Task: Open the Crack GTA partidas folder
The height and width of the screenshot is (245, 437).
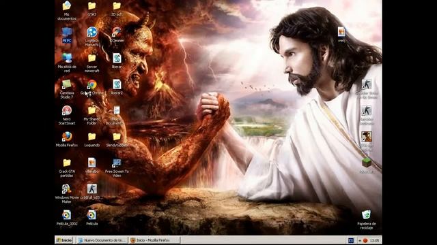Action: (x=67, y=168)
